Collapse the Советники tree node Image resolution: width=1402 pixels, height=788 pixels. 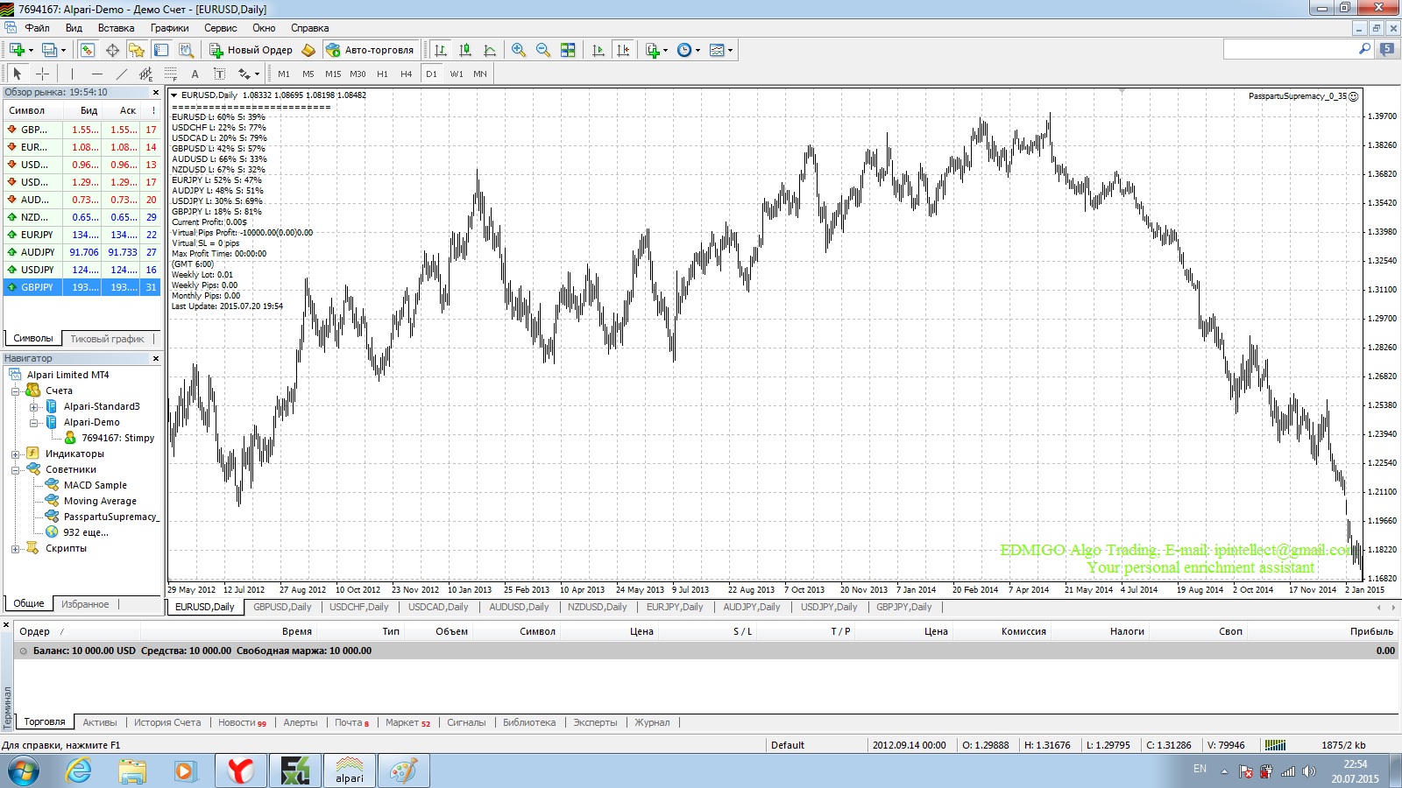coord(15,469)
